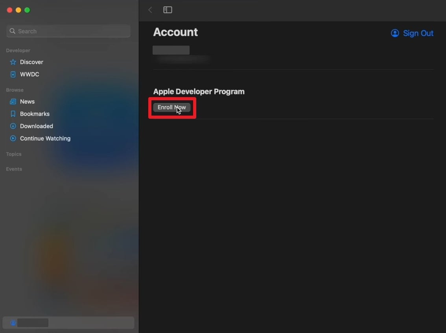Click the Downloaded arrow icon
Viewport: 446px width, 333px height.
(13, 126)
